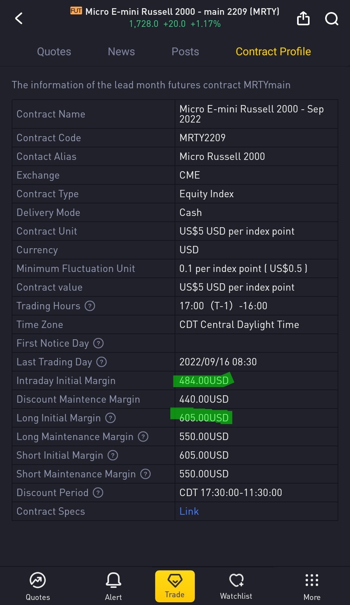Screen dimensions: 350x605
Task: Open the Posts tab
Action: [x=185, y=52]
